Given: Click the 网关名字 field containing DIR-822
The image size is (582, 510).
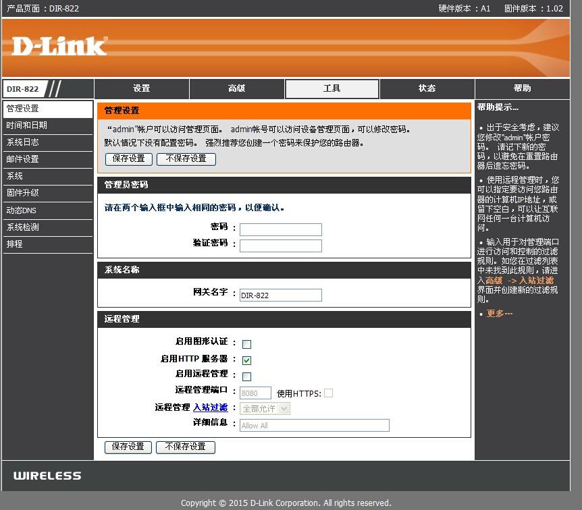Looking at the screenshot, I should 281,295.
